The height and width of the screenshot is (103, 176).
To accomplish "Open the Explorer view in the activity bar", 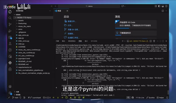I will pyautogui.click(x=10, y=11).
